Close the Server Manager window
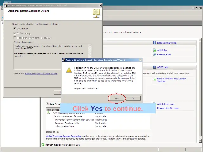Viewport: 203px width, 152px height. click(200, 8)
